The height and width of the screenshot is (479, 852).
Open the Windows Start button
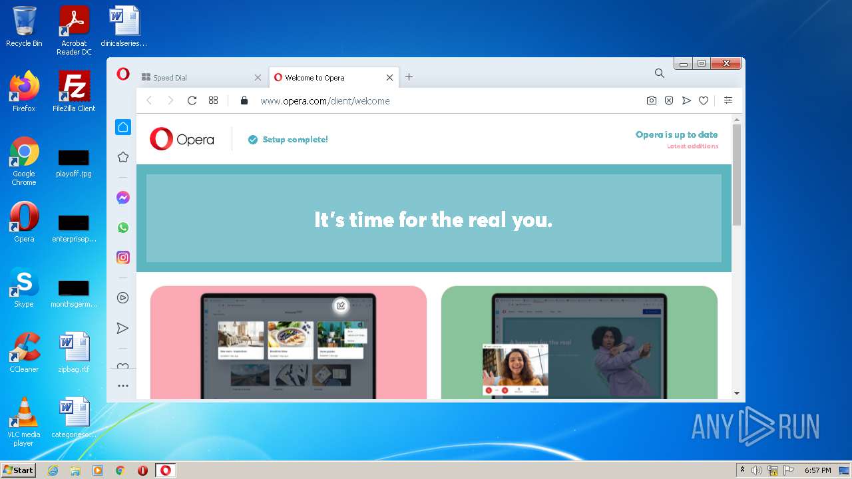[x=18, y=470]
